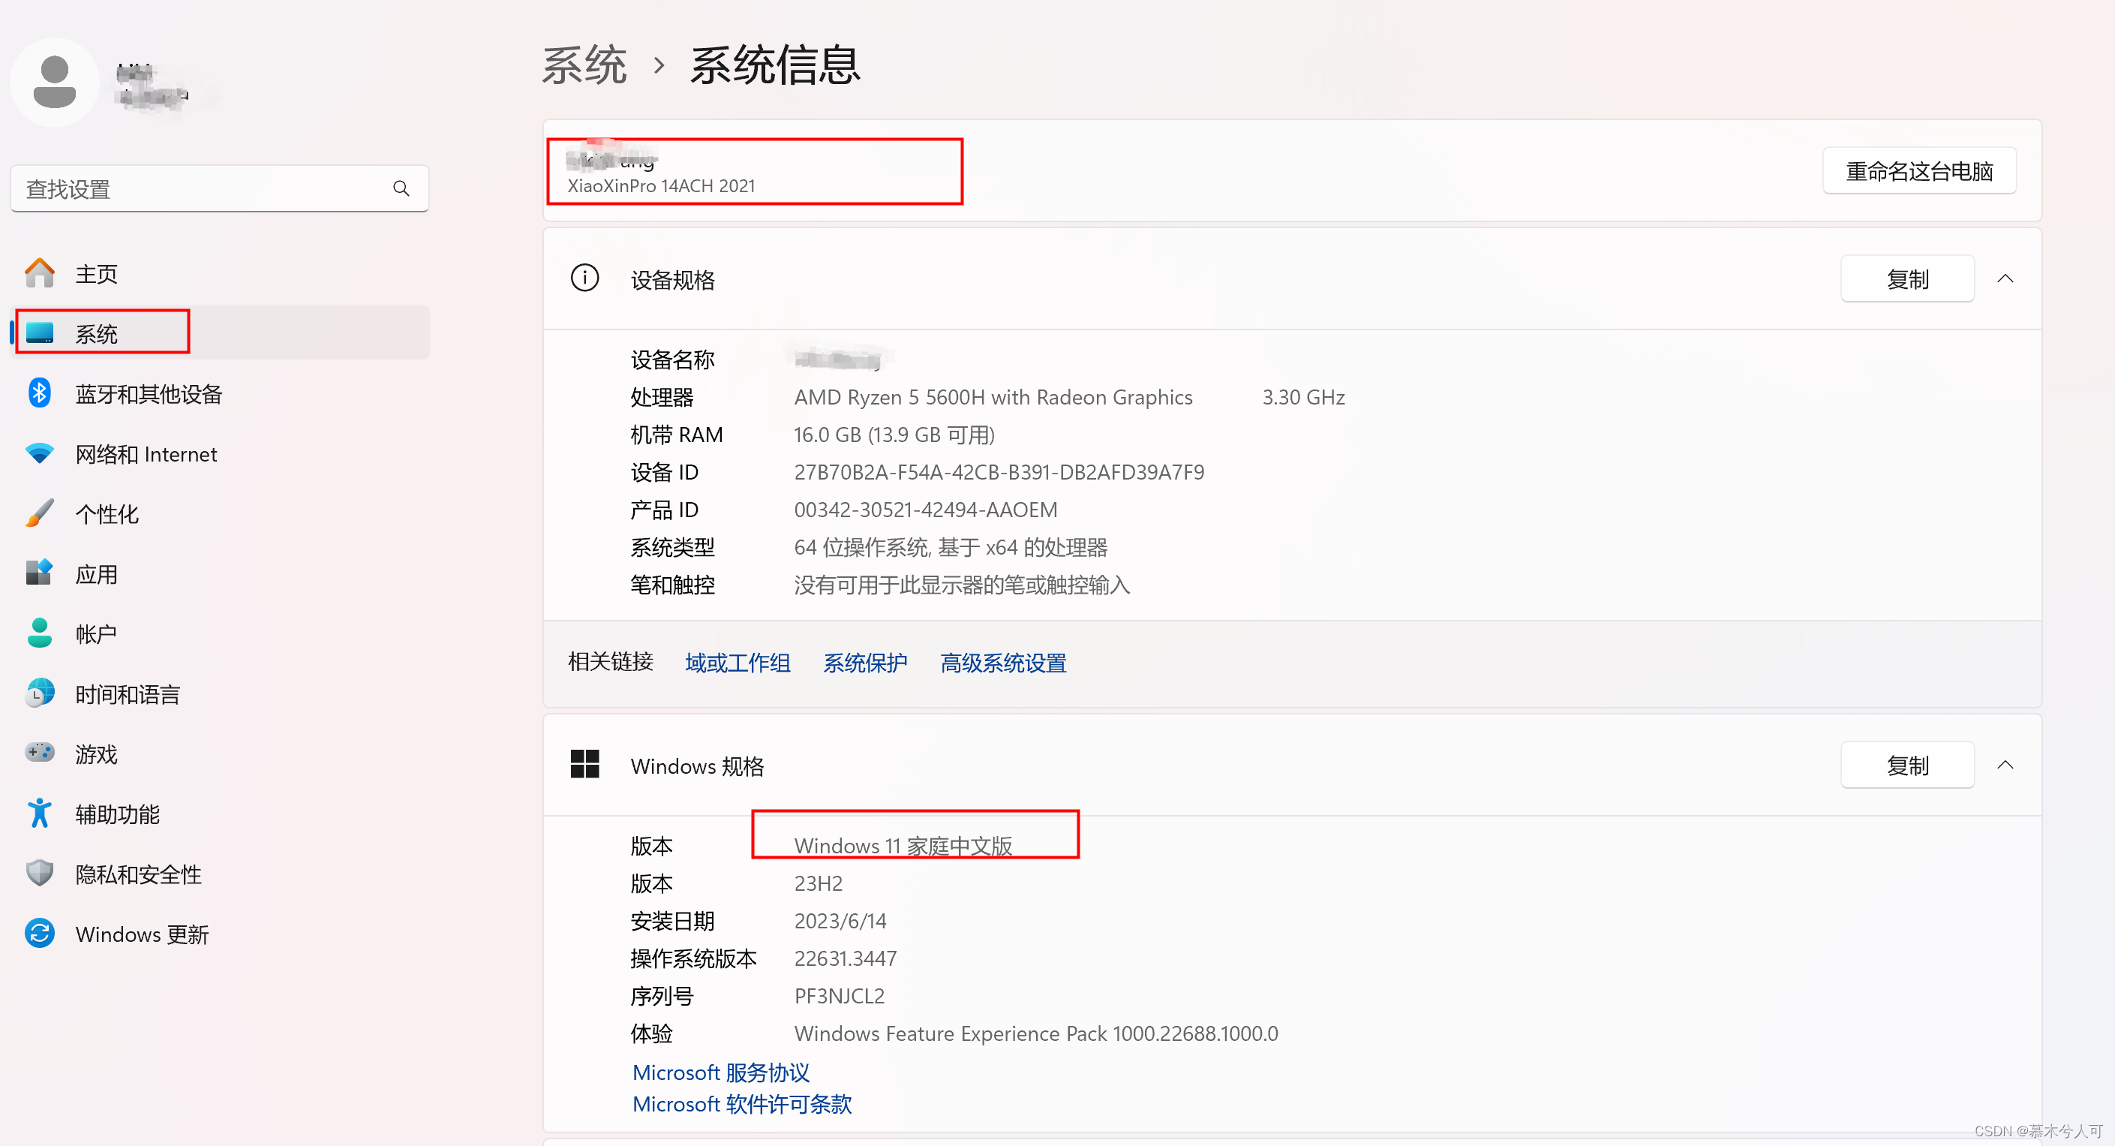Click the Bluetooth icon in sidebar
The width and height of the screenshot is (2115, 1146).
click(40, 393)
